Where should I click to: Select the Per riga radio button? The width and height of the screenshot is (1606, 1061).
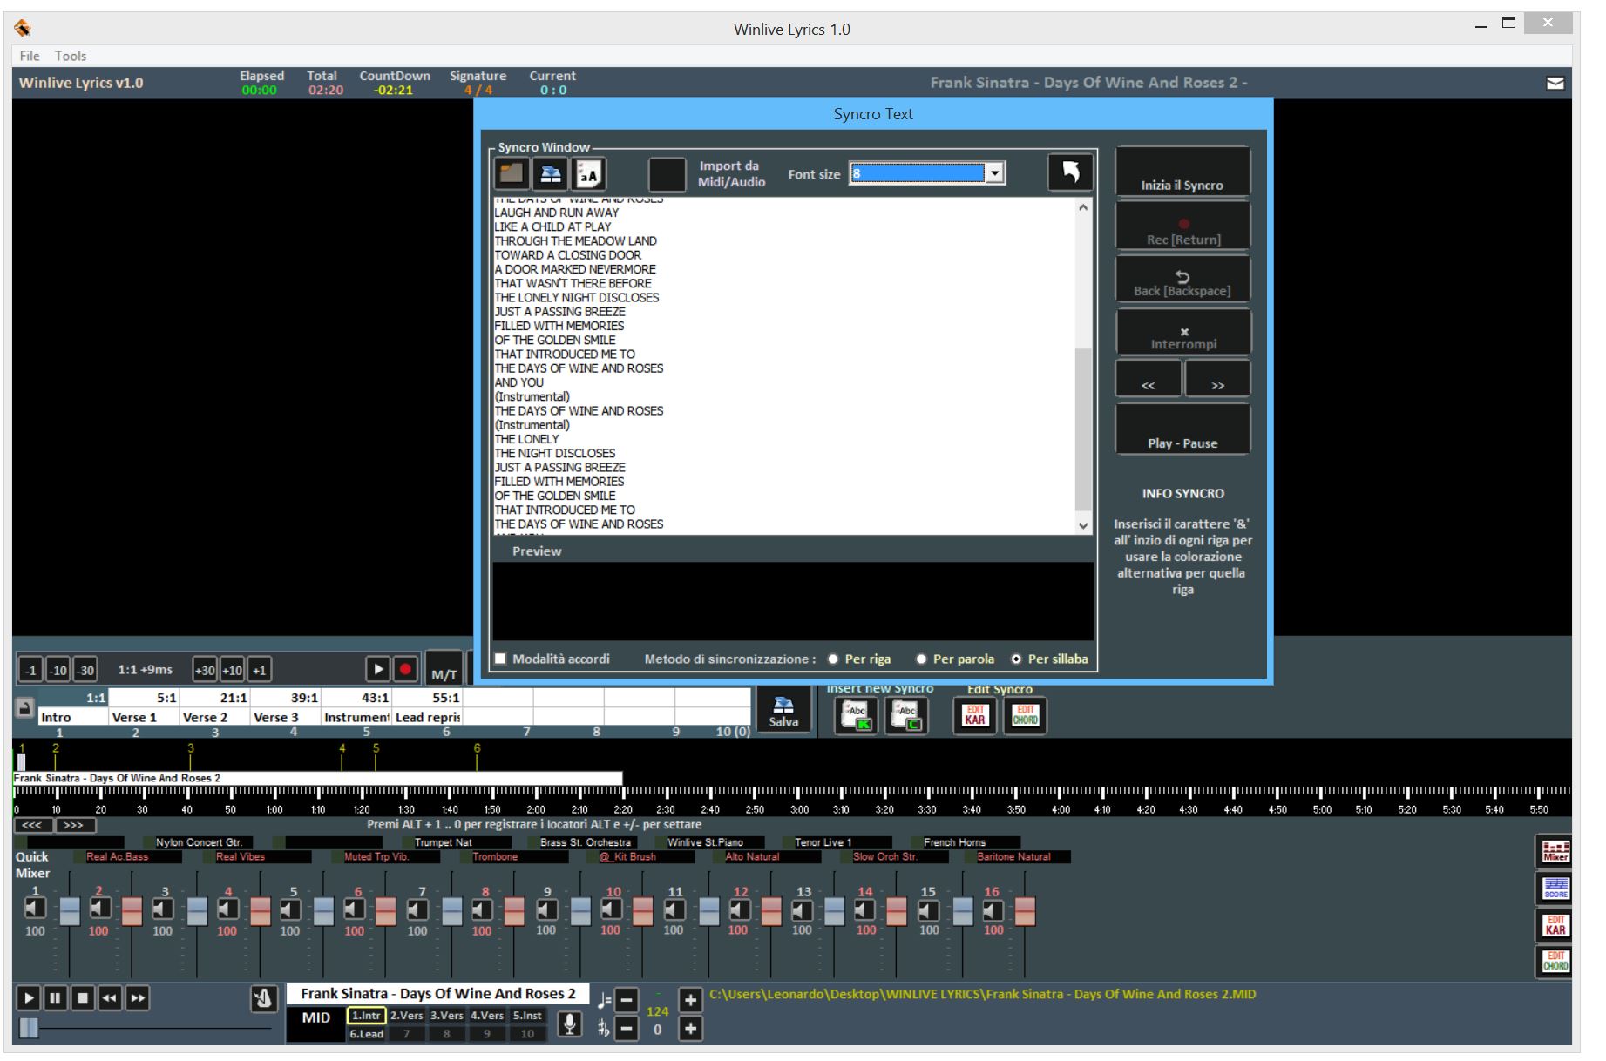tap(834, 659)
